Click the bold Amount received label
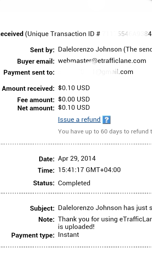152x253 pixels. (x=28, y=89)
